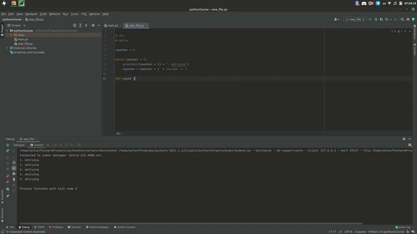Go to the next highlighted error arrow
Screen dimensions: 417x234
(x=410, y=31)
